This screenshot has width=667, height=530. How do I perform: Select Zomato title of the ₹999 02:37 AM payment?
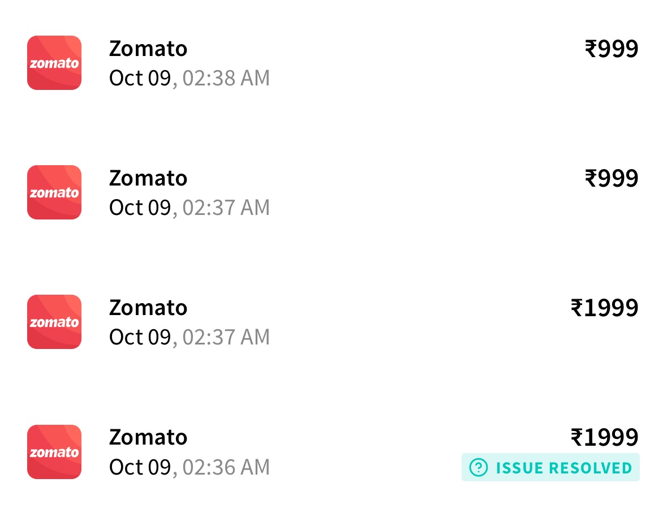tap(148, 178)
